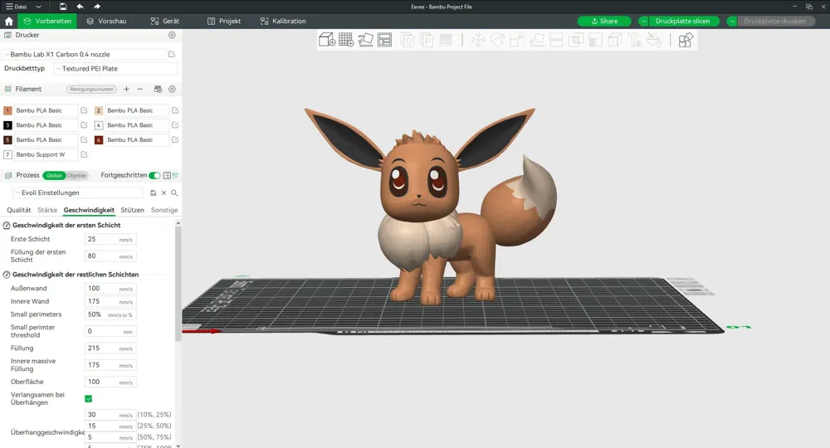This screenshot has height=448, width=830.
Task: Switch to the Vorschau tab
Action: (106, 22)
